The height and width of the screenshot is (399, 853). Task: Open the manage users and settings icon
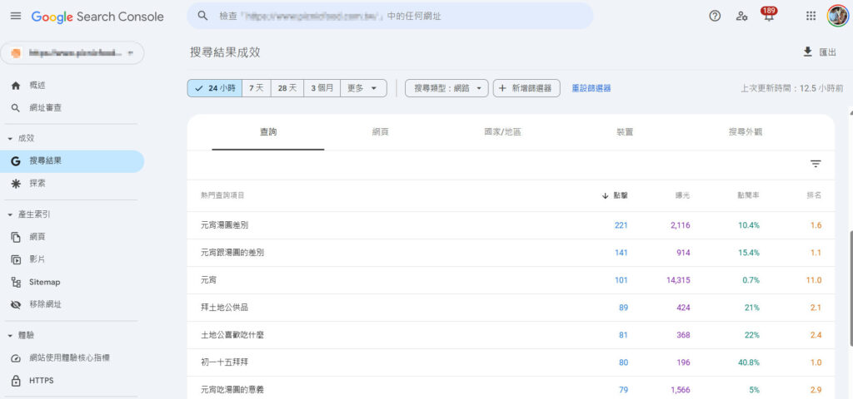pyautogui.click(x=741, y=16)
